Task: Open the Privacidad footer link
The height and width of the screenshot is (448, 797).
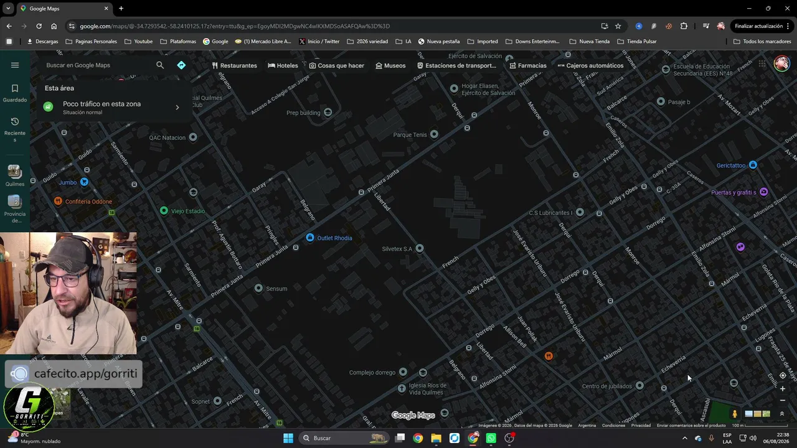Action: tap(641, 426)
